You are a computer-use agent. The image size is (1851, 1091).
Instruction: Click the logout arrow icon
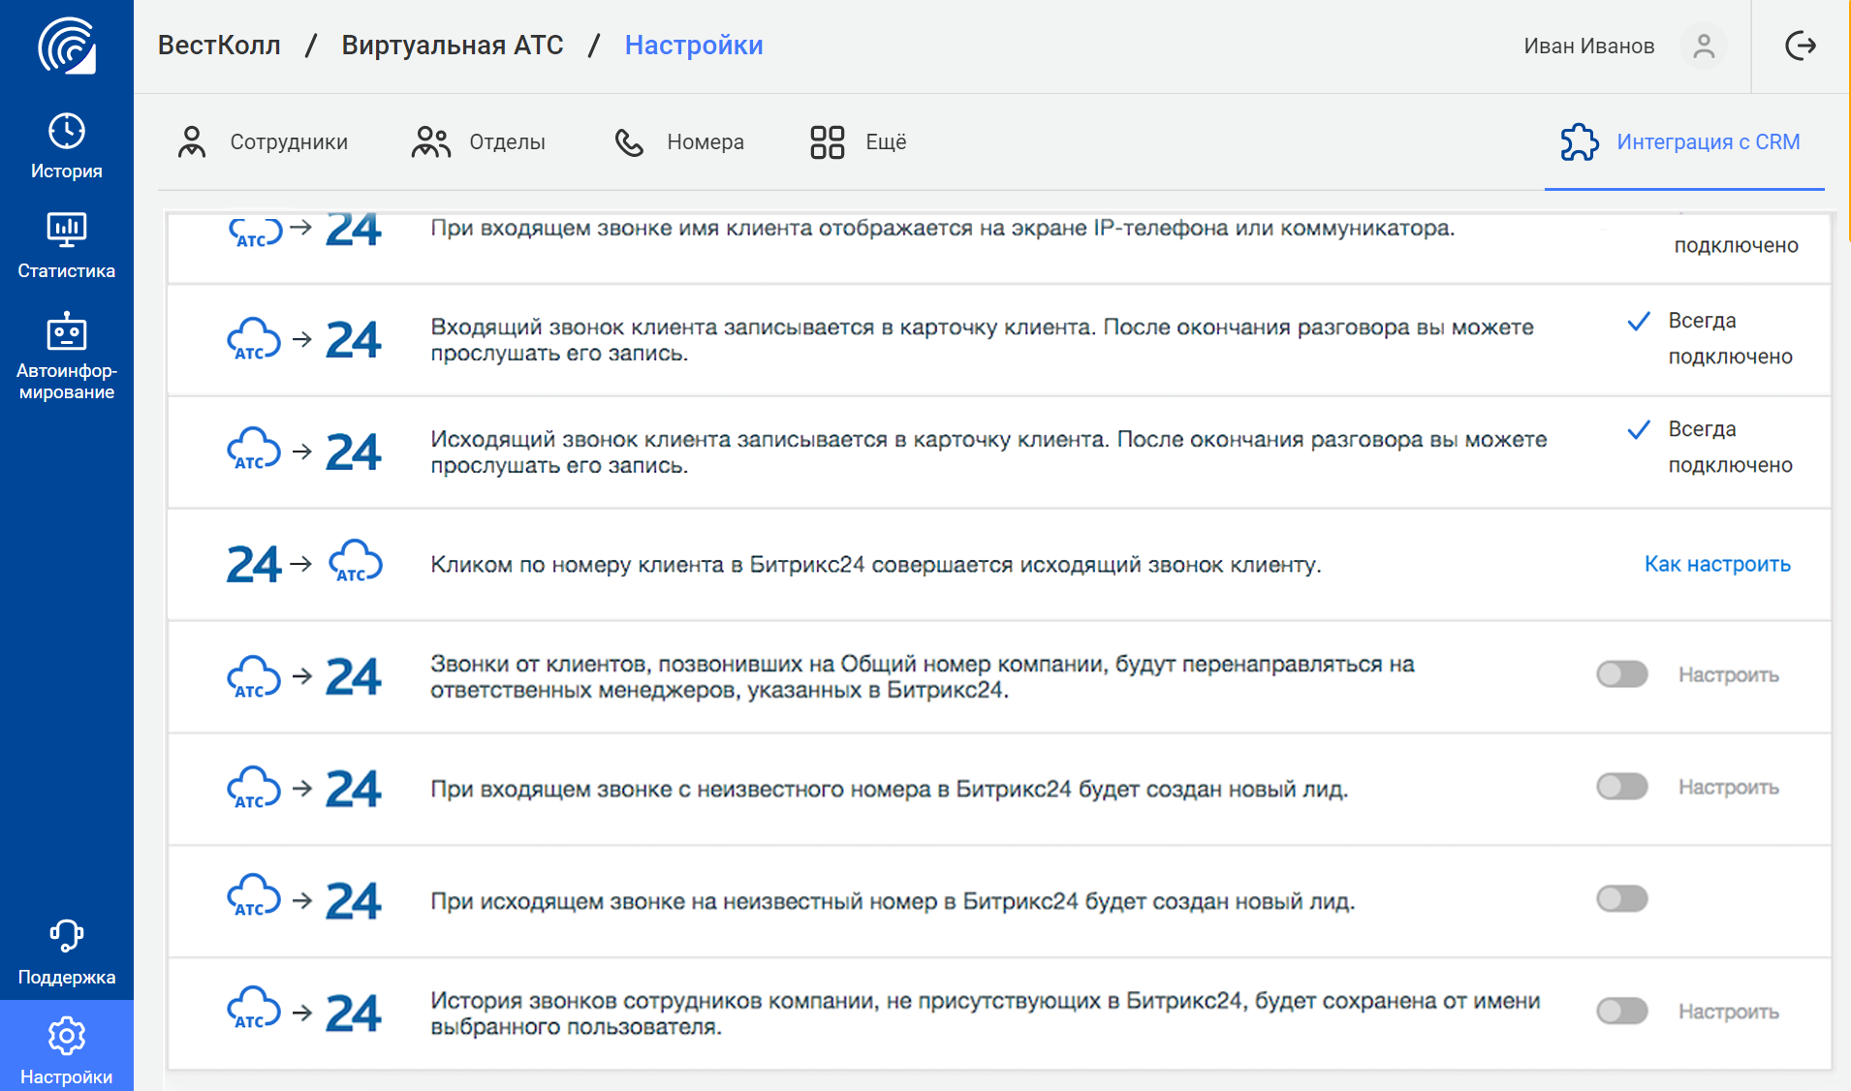tap(1801, 46)
